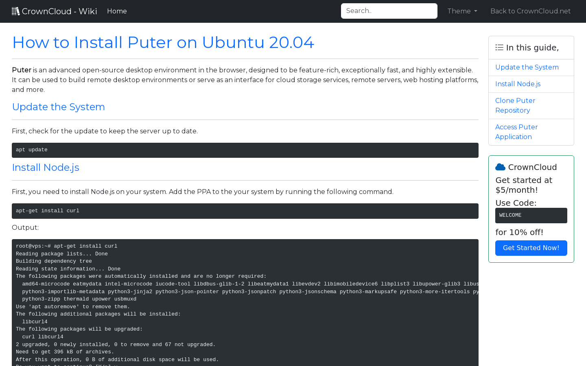586x366 pixels.
Task: Click the page title heading link
Action: pos(163,42)
